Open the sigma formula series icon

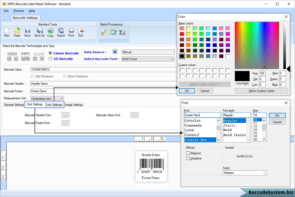tap(122, 33)
